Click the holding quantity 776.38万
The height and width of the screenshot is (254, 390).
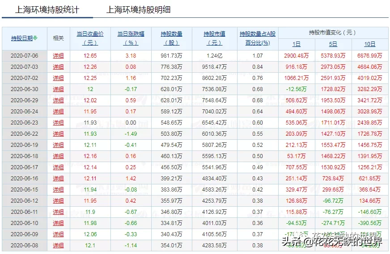171,67
